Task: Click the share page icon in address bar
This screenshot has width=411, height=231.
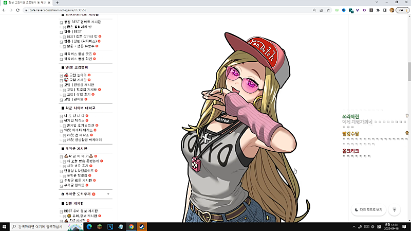Action: click(322, 10)
